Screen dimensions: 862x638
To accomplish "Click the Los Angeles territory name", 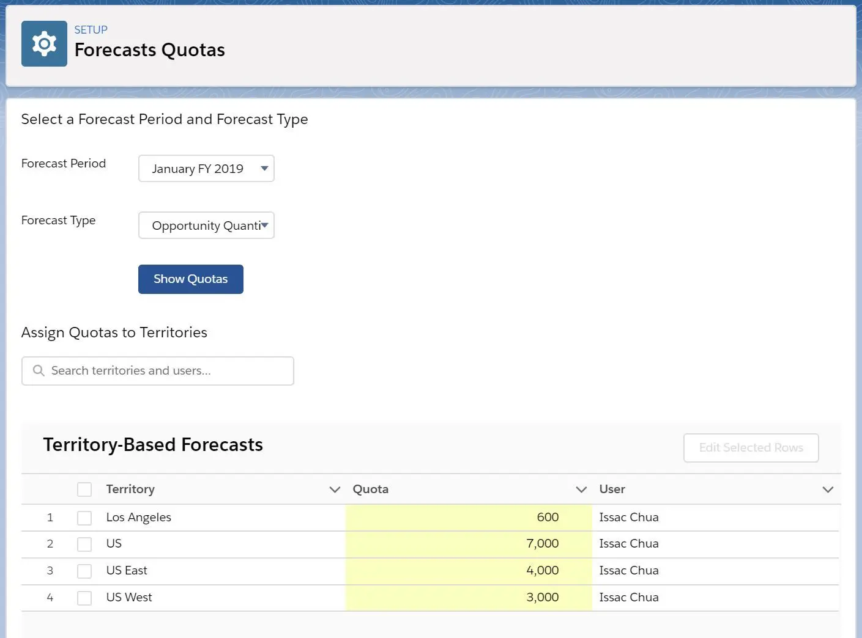I will tap(139, 518).
